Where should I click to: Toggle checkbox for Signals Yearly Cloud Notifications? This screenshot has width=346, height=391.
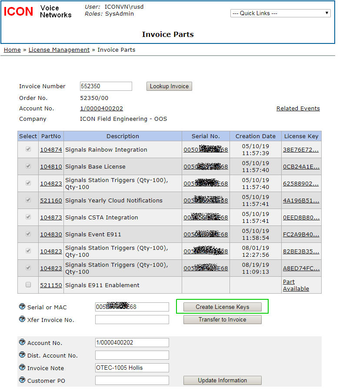(28, 200)
